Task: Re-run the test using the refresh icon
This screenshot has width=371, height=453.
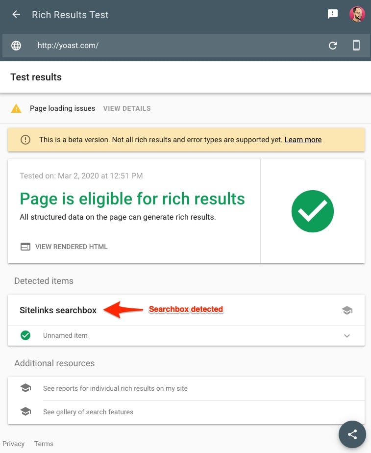Action: click(333, 45)
